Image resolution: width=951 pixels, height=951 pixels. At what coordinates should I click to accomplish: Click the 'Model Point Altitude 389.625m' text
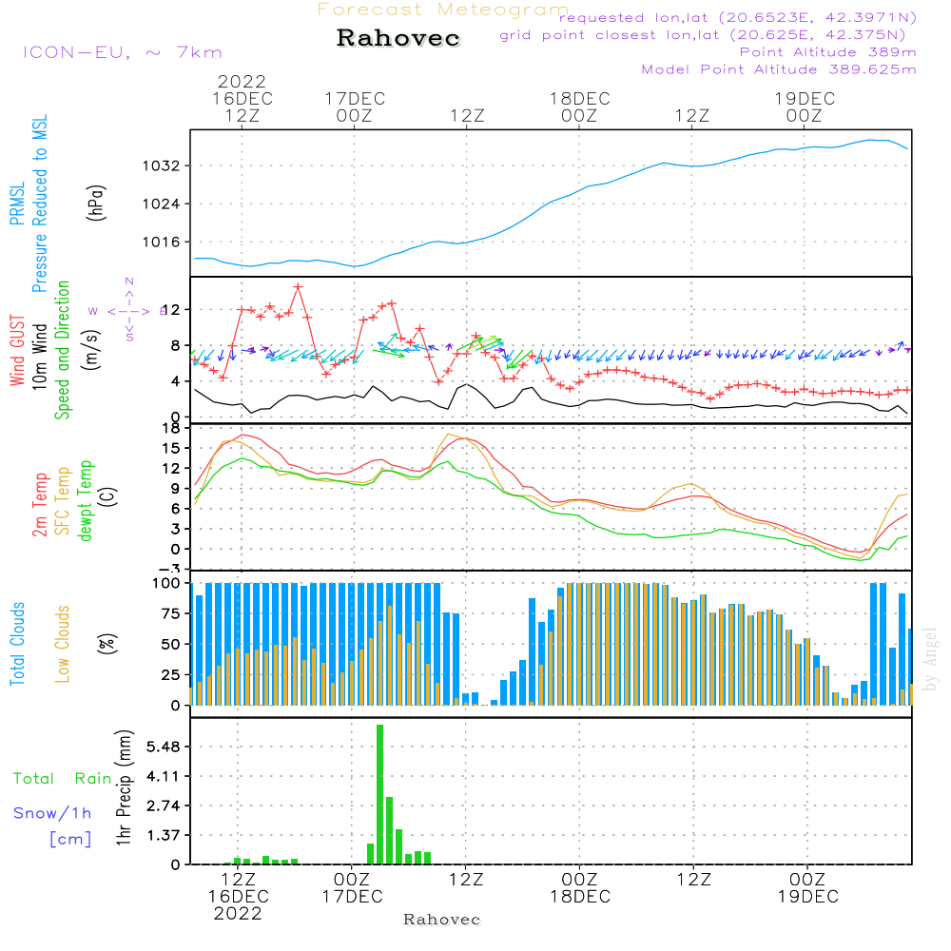[779, 69]
